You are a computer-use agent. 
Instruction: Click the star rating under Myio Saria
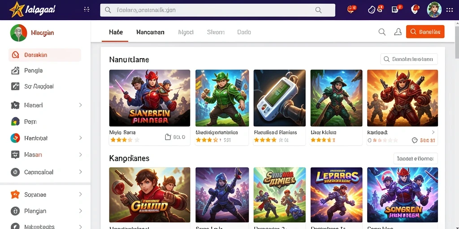(125, 140)
